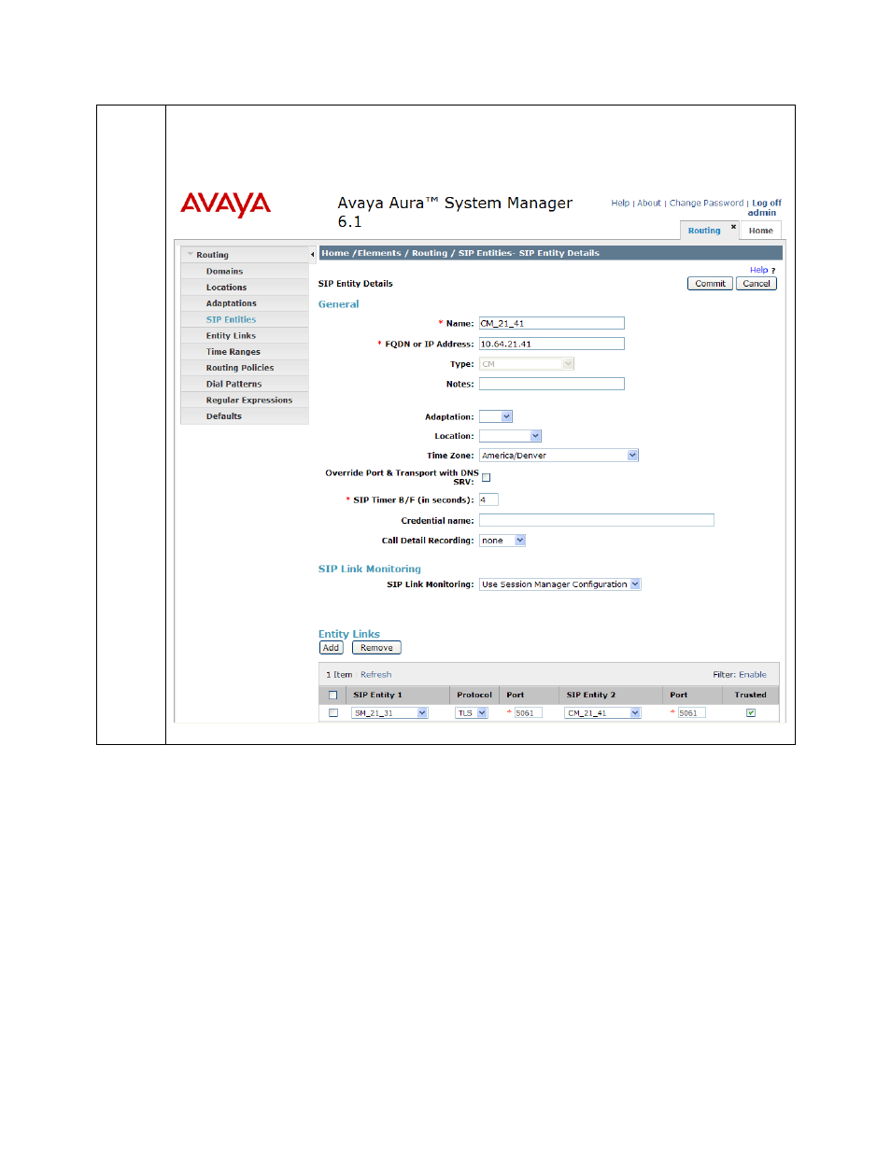The image size is (891, 1153).
Task: Open Dial Patterns in the Routing menu
Action: point(233,384)
